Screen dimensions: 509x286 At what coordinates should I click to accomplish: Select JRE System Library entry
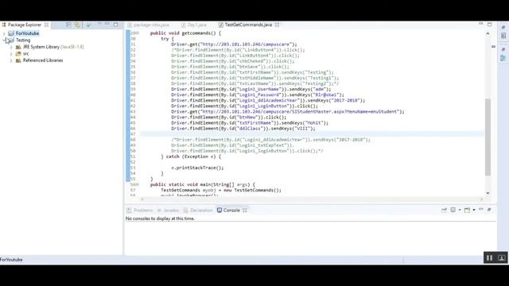tap(53, 47)
